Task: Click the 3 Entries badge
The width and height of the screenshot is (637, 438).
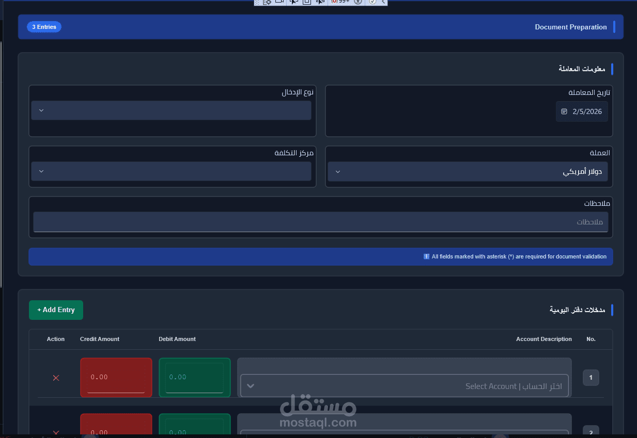Action: click(x=44, y=27)
